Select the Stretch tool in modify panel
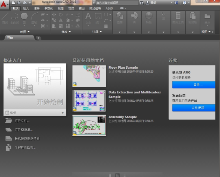The image size is (220, 177). point(54,26)
